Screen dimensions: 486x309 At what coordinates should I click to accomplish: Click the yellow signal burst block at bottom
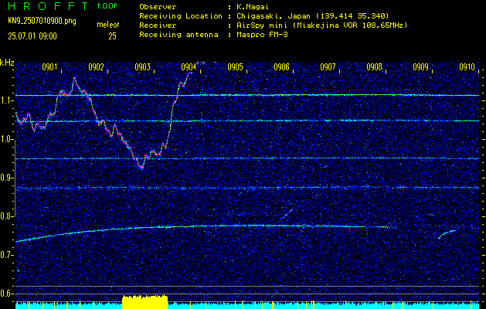tap(145, 302)
